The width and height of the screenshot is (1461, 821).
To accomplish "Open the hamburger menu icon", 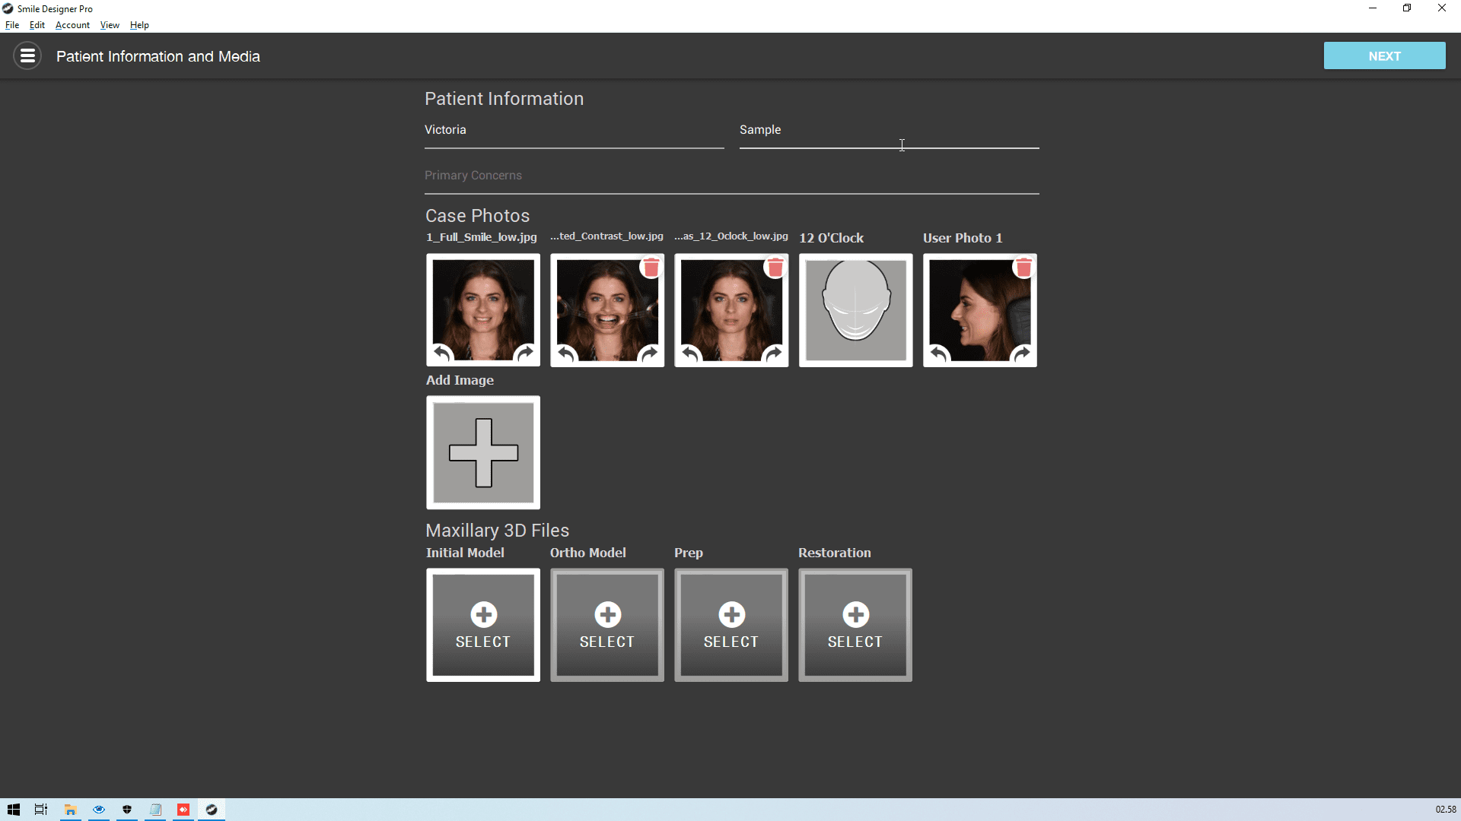I will coord(27,56).
